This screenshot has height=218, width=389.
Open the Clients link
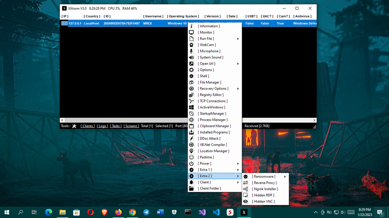pos(88,126)
